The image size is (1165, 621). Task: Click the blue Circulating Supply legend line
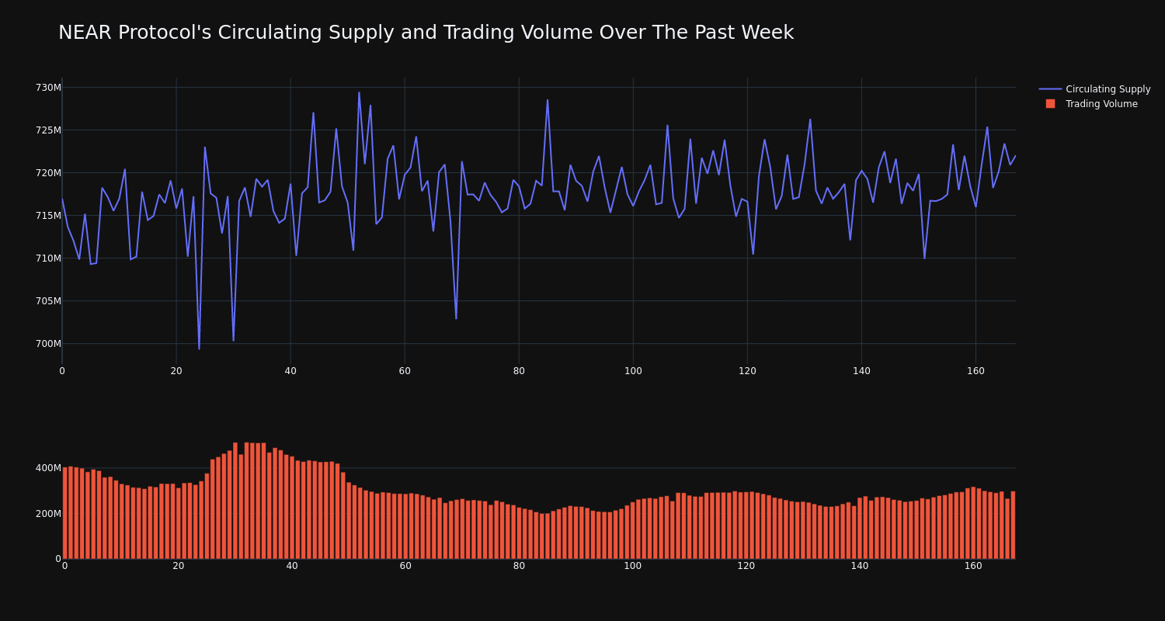pyautogui.click(x=1050, y=89)
